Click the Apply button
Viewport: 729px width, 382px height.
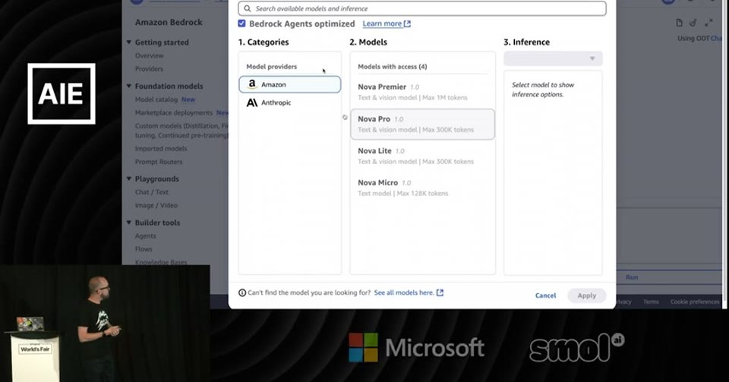click(587, 295)
